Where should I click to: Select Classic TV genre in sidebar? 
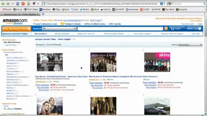(11, 66)
